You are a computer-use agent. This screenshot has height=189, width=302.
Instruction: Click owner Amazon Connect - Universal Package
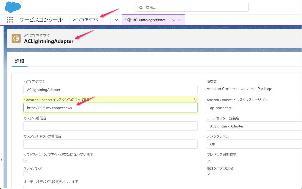[x=239, y=89]
